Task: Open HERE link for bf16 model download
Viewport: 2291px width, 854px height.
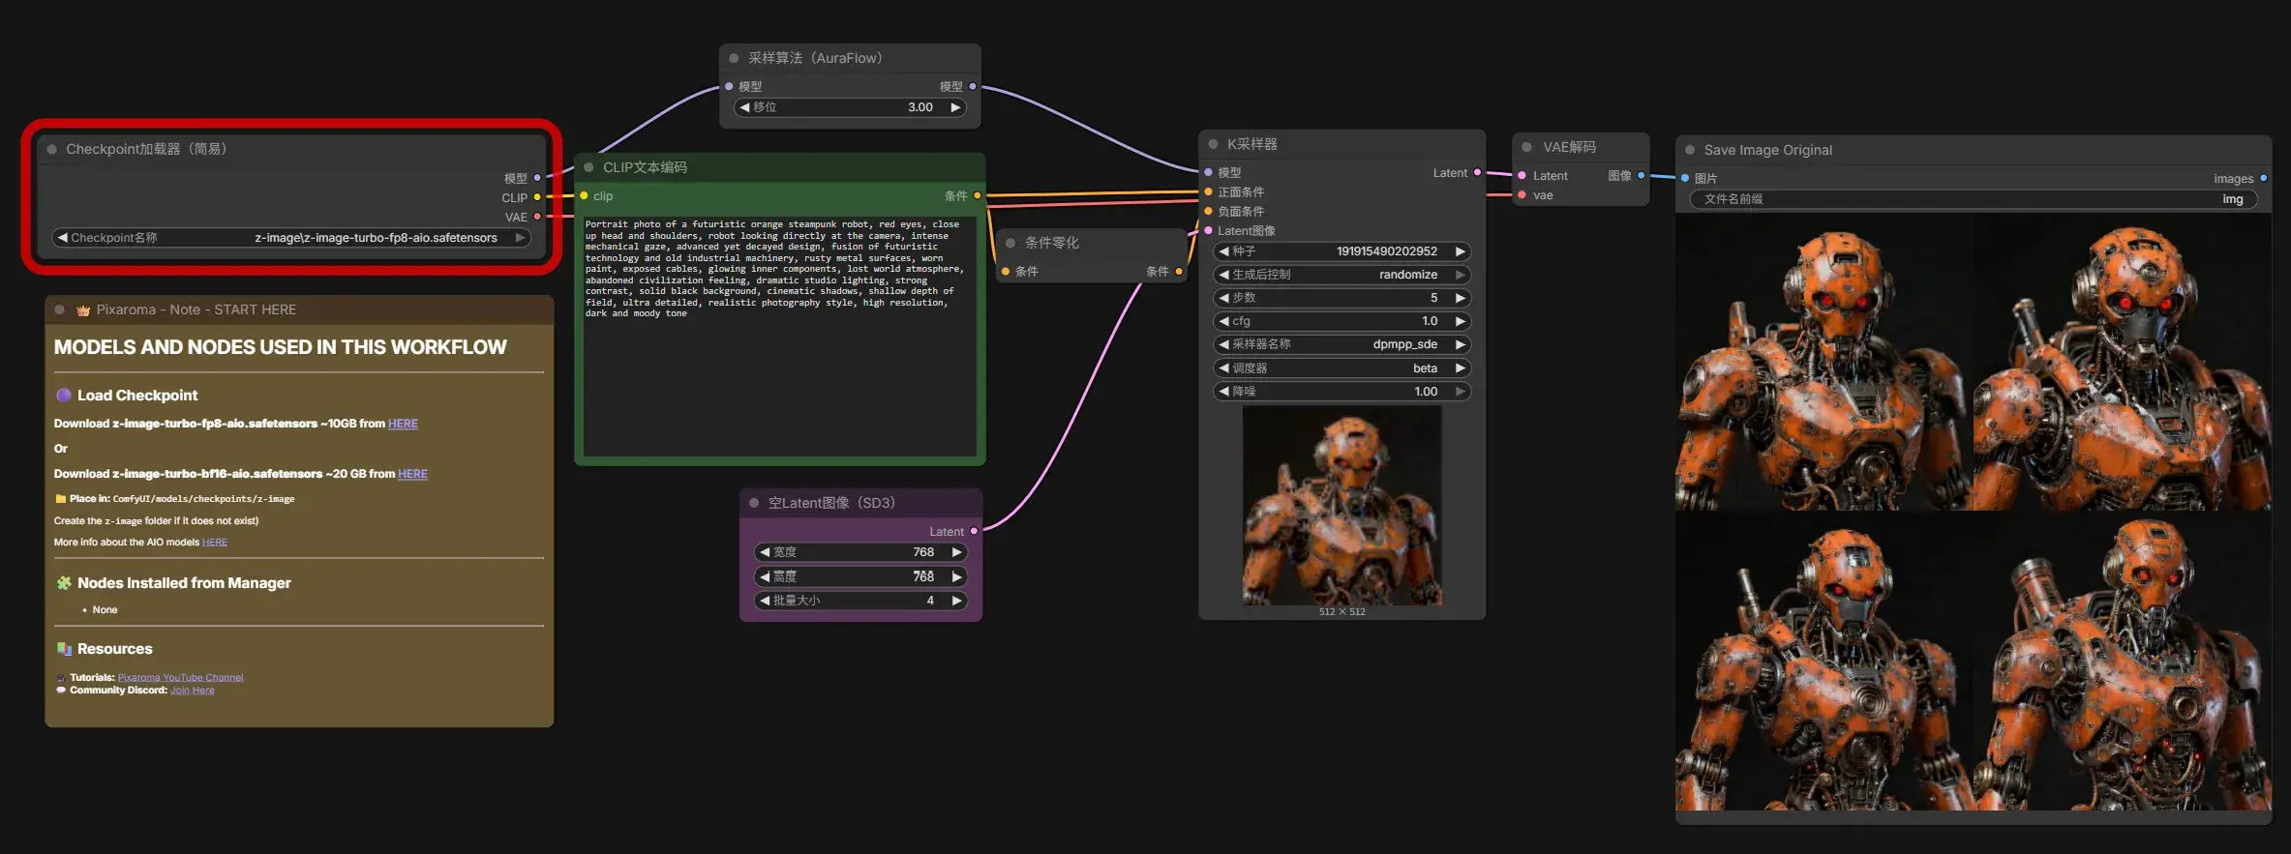Action: tap(412, 474)
